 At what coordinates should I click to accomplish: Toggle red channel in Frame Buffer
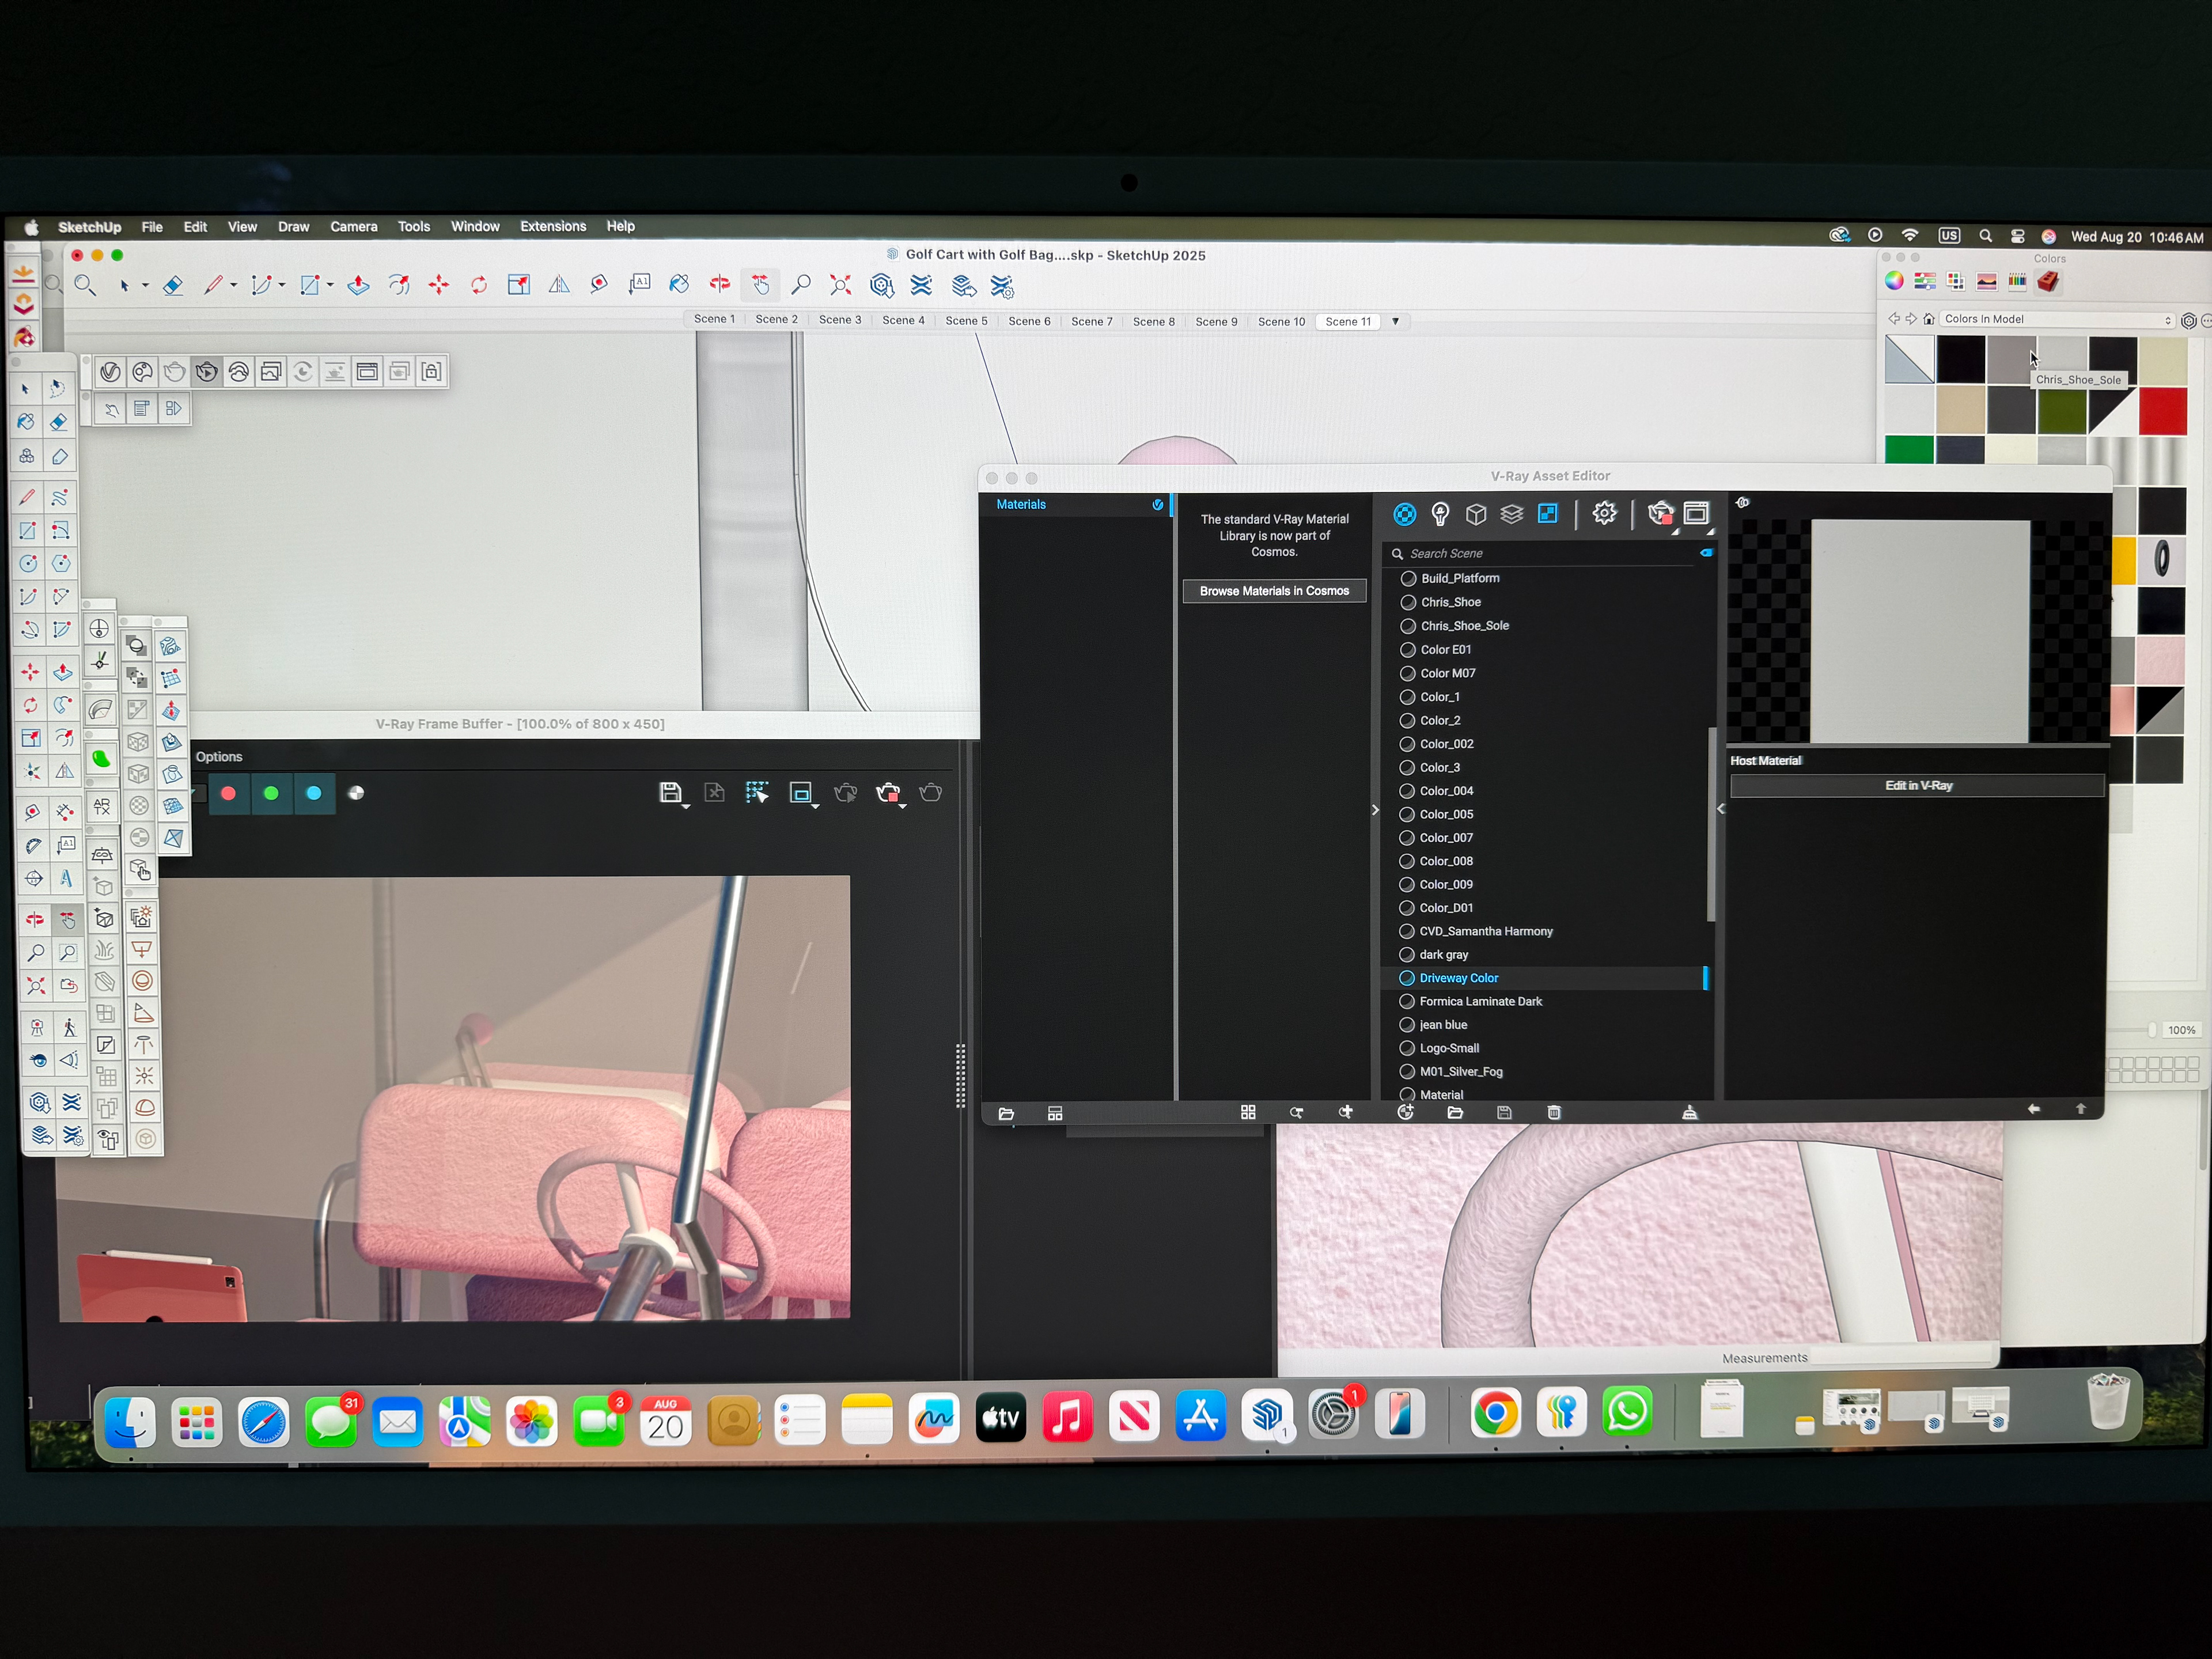(228, 793)
